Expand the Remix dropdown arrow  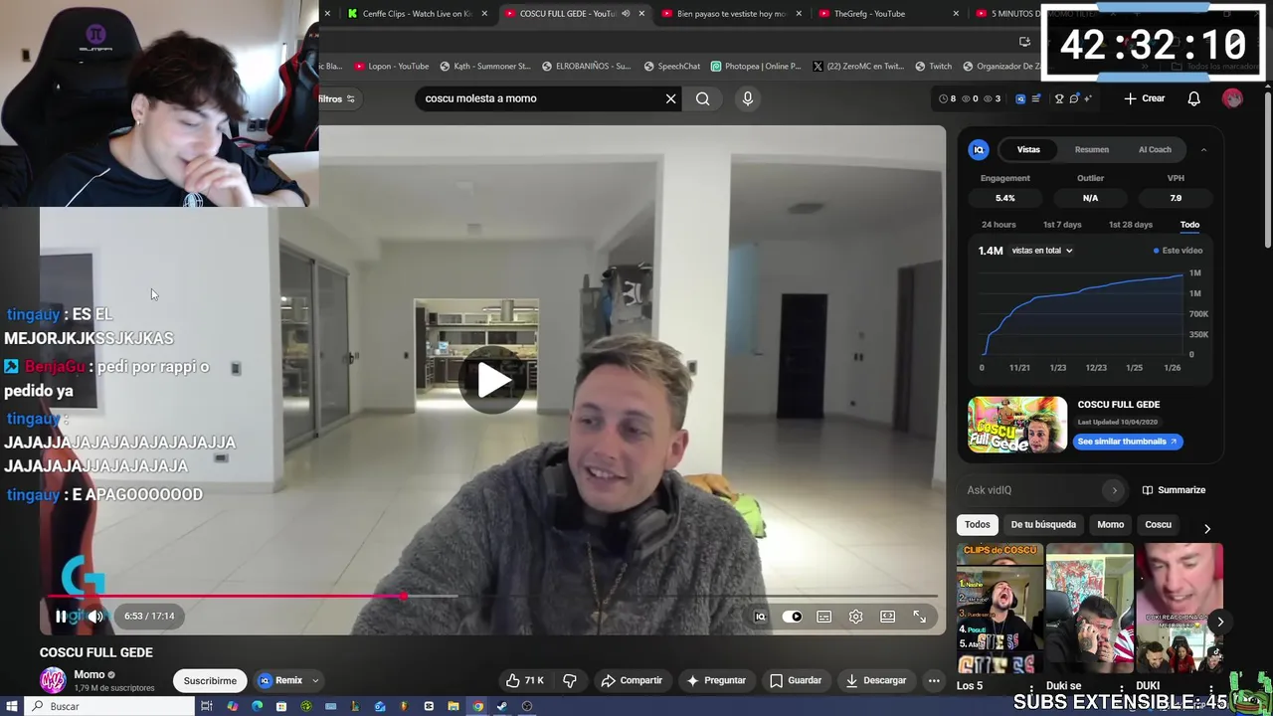(x=315, y=681)
